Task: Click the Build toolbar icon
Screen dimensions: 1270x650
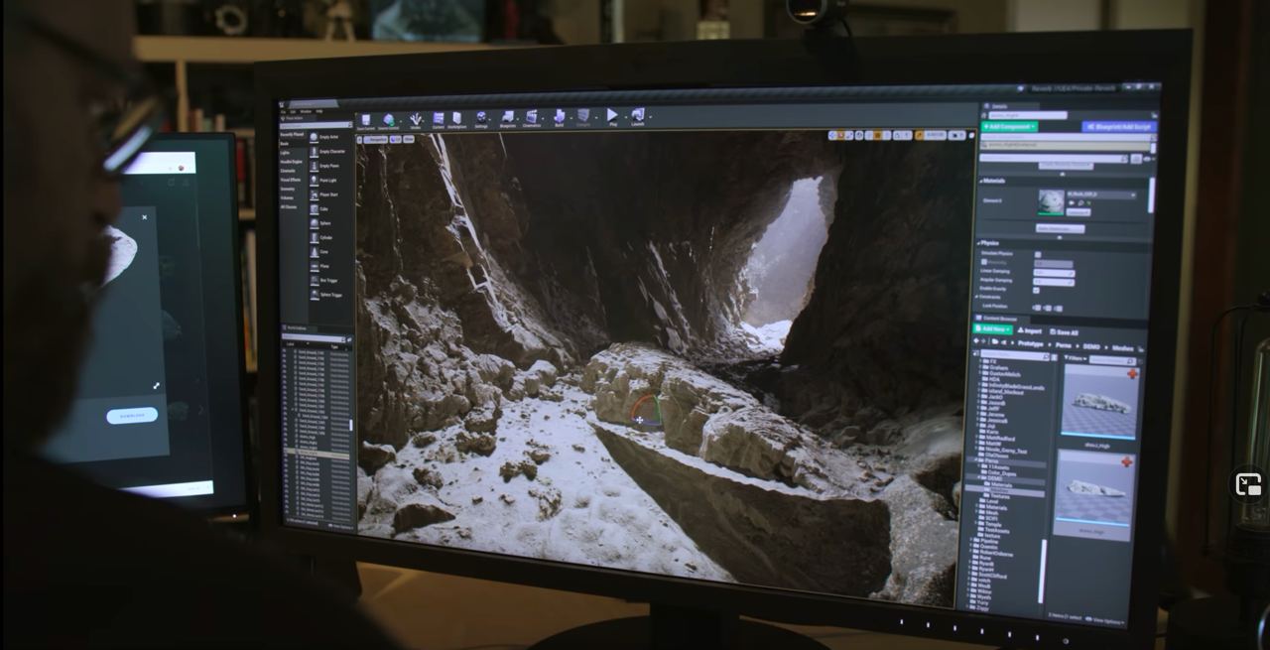Action: point(559,117)
